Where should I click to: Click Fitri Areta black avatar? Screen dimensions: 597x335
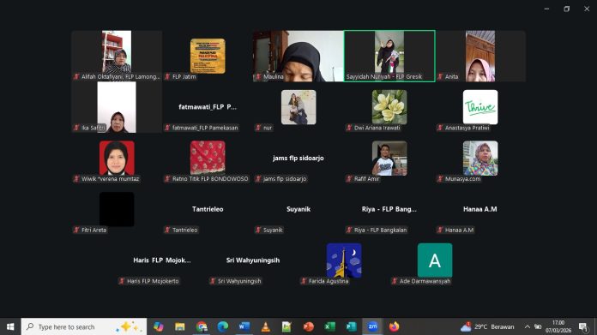[x=117, y=210]
